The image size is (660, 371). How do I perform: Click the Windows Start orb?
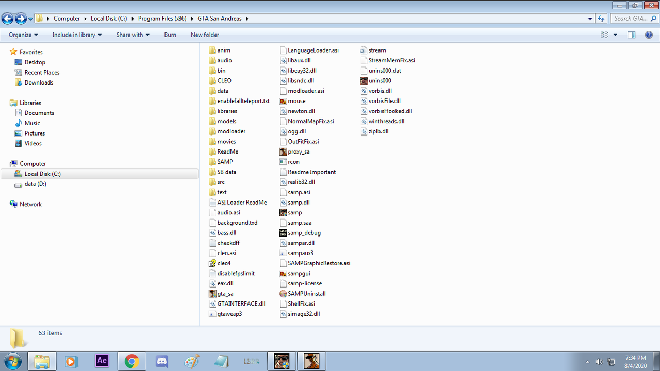coord(12,361)
